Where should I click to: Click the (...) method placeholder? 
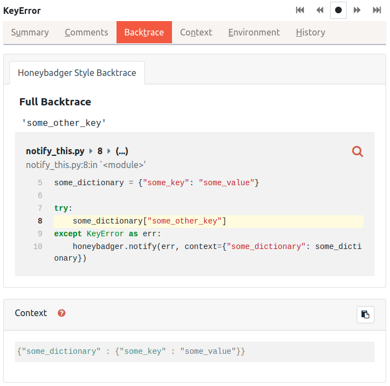(x=122, y=151)
